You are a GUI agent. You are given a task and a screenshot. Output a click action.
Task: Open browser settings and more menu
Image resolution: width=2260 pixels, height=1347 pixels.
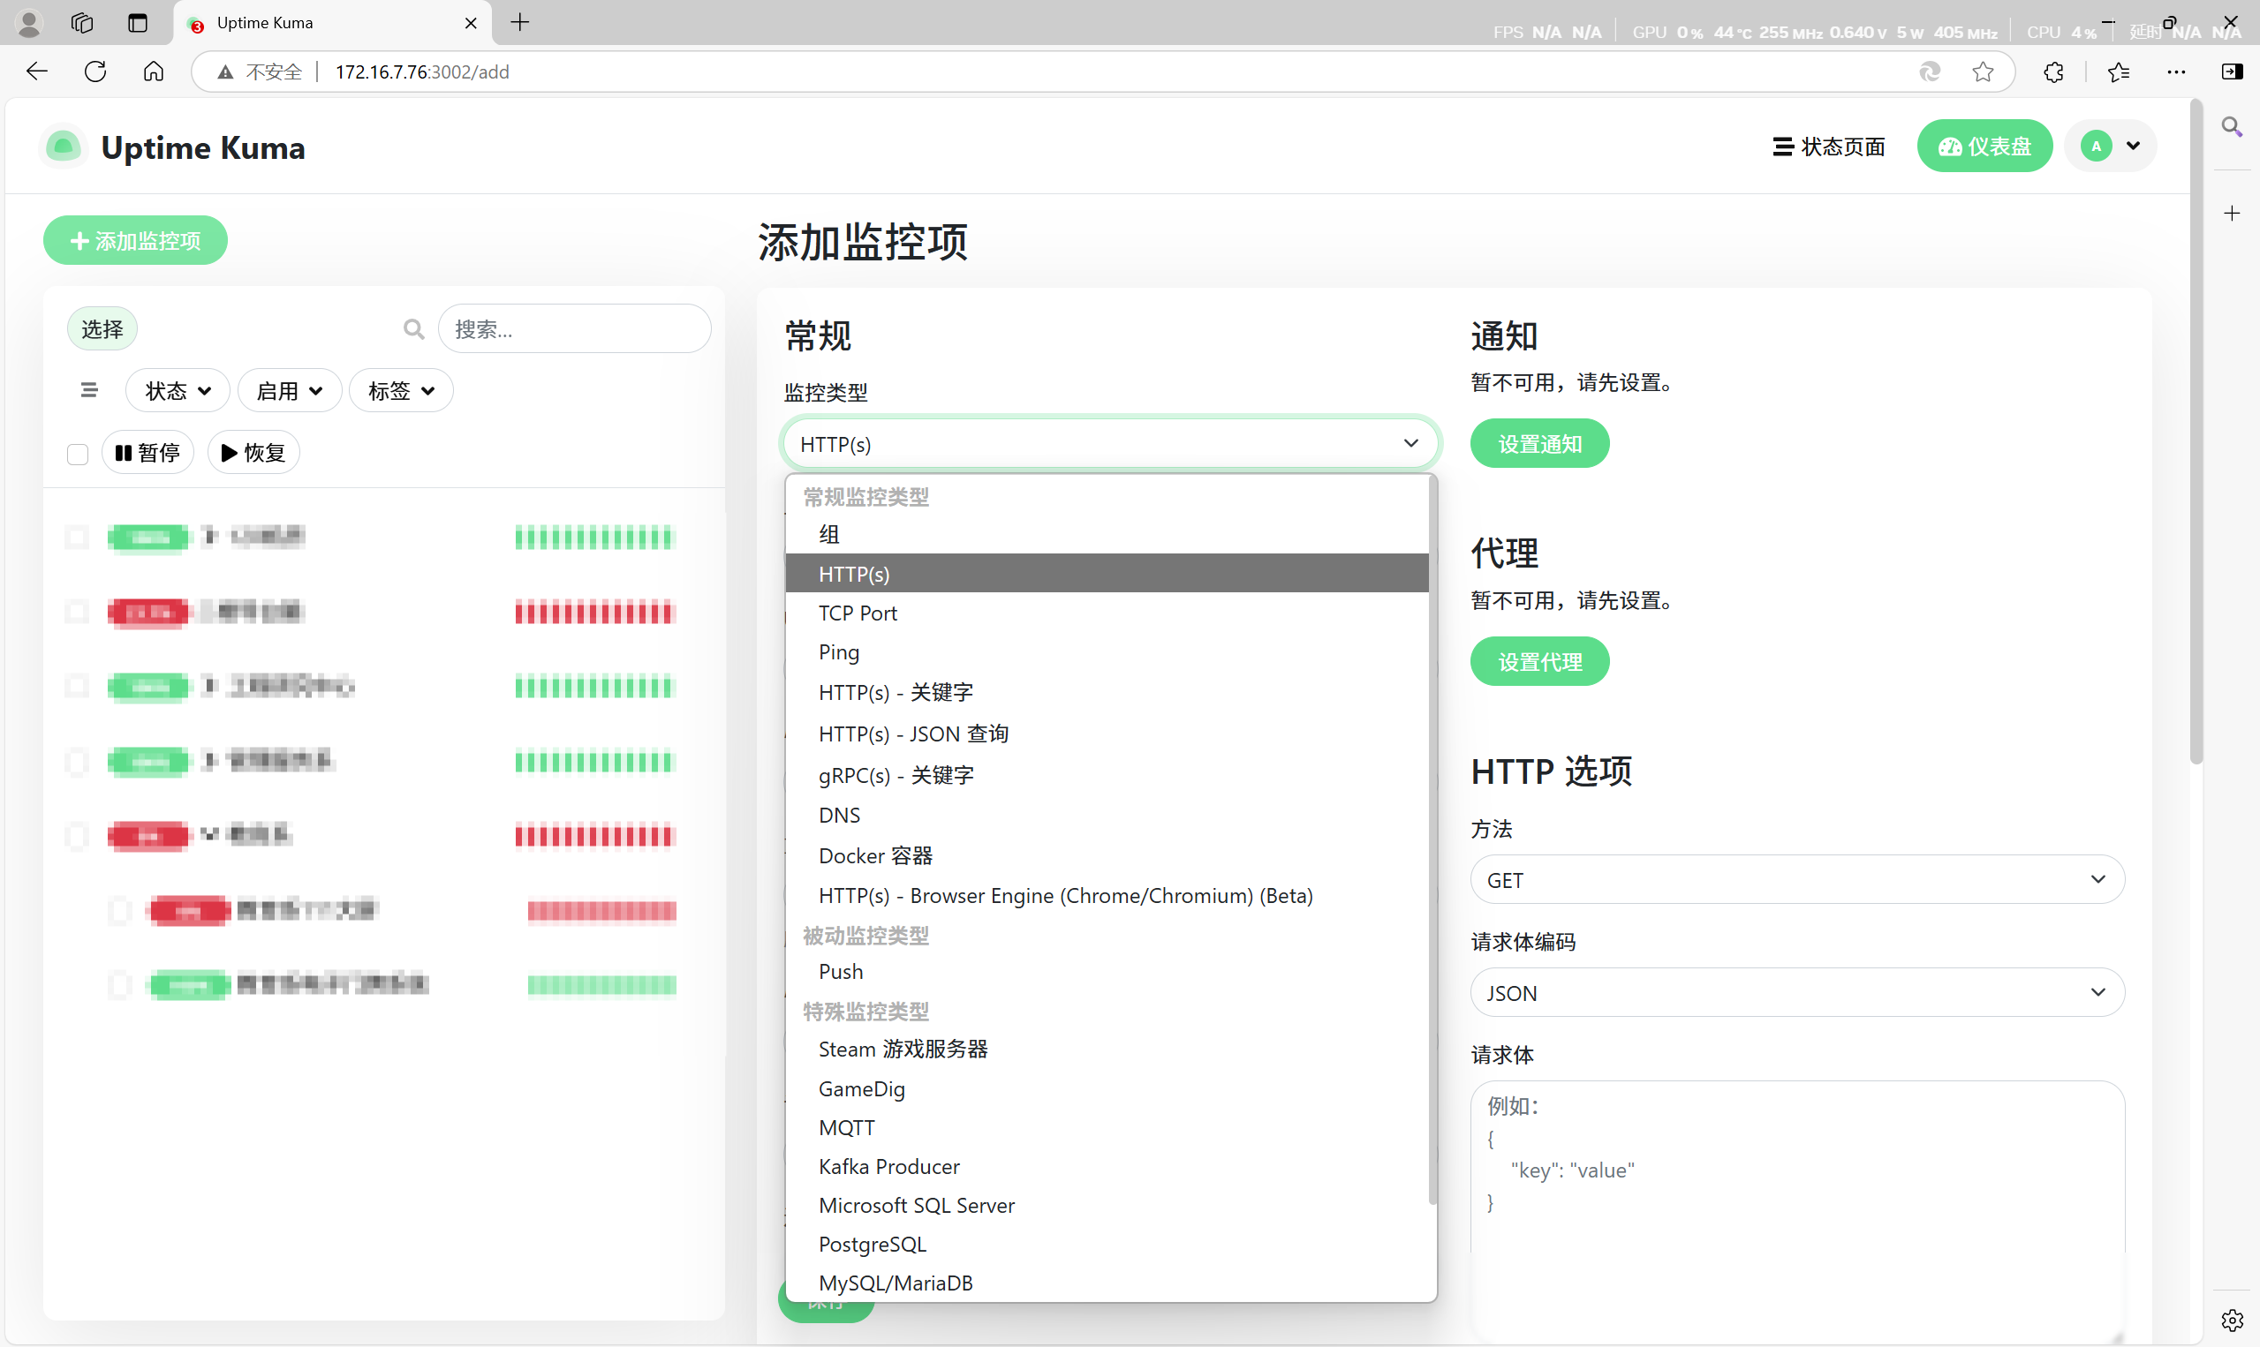2175,71
